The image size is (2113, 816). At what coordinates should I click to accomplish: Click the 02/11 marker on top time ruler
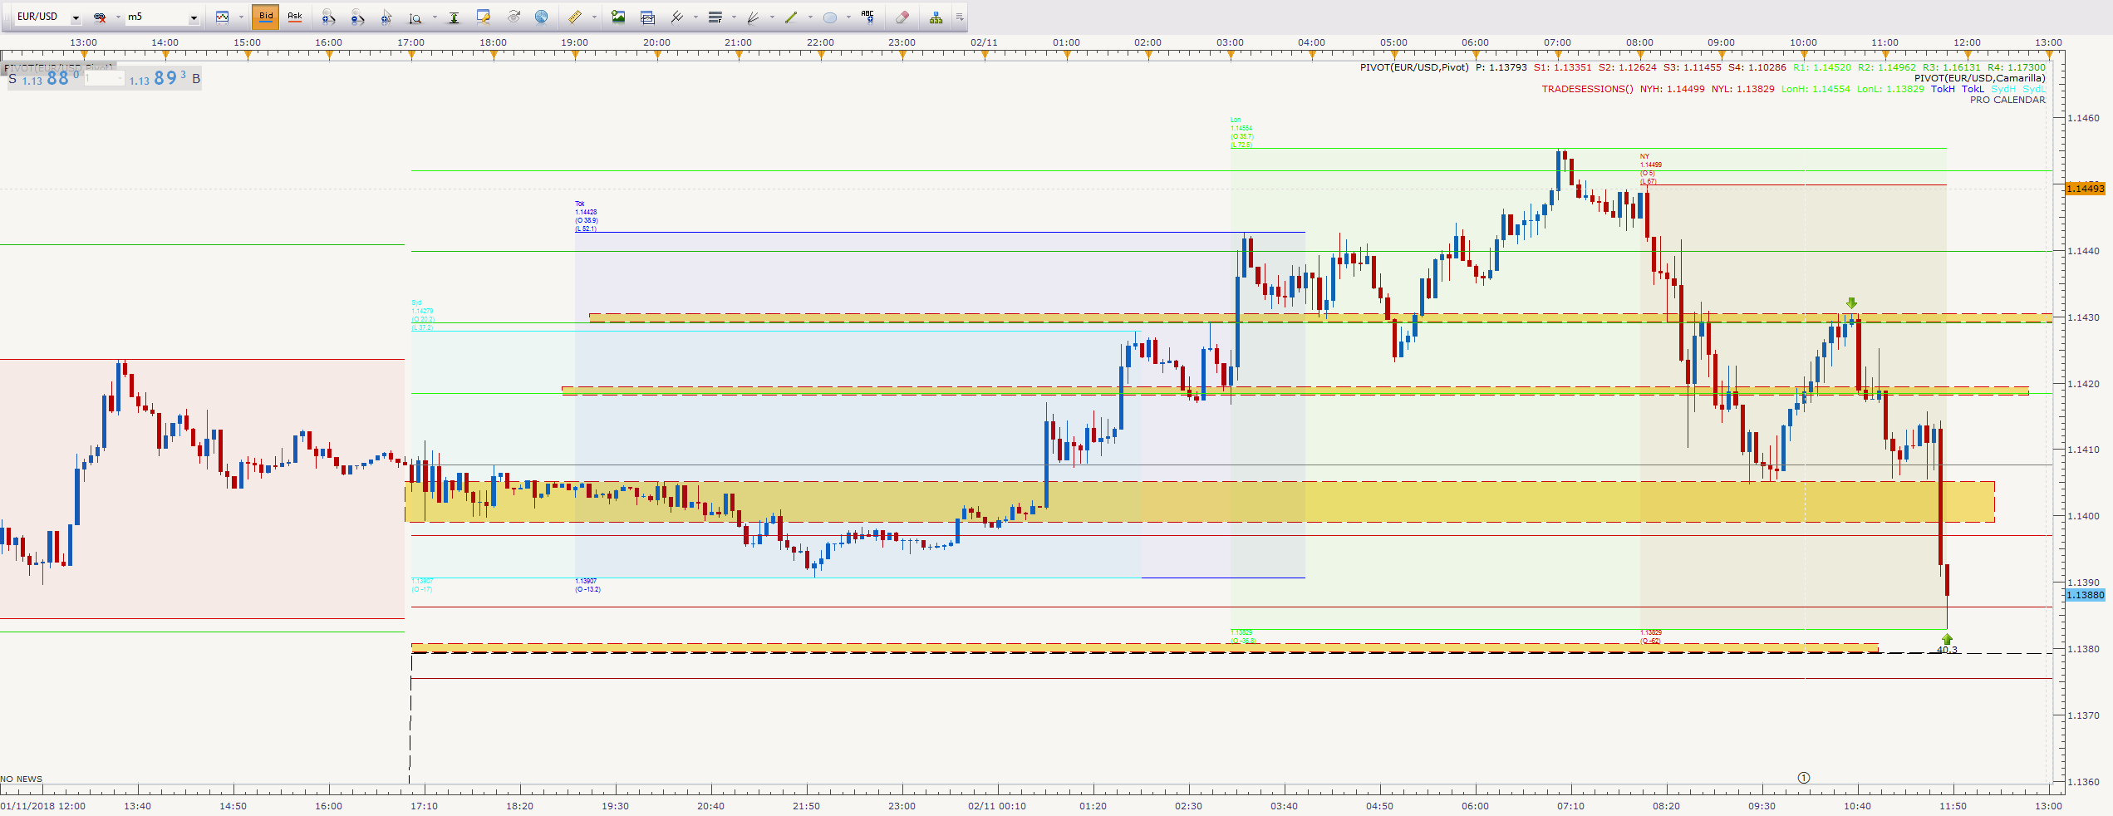984,42
